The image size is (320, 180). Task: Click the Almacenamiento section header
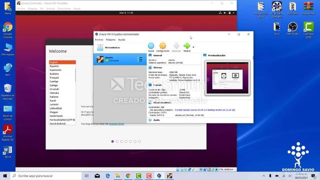click(162, 102)
